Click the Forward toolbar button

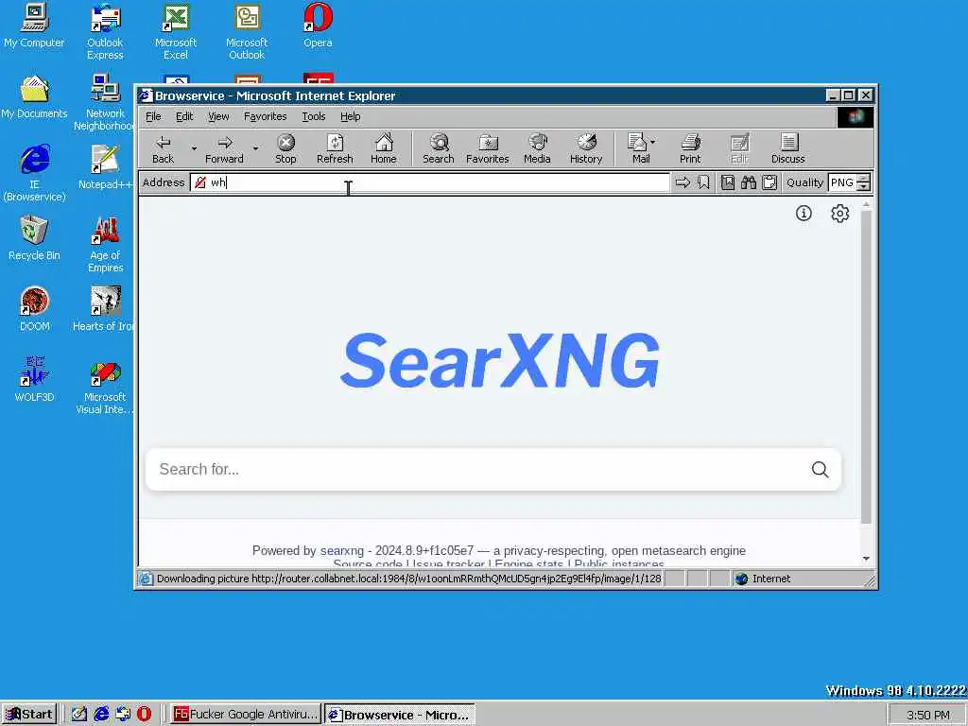(224, 148)
